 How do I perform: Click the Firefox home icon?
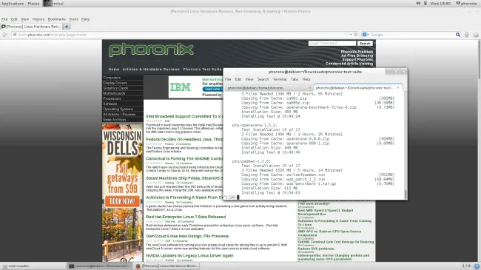pyautogui.click(x=476, y=35)
